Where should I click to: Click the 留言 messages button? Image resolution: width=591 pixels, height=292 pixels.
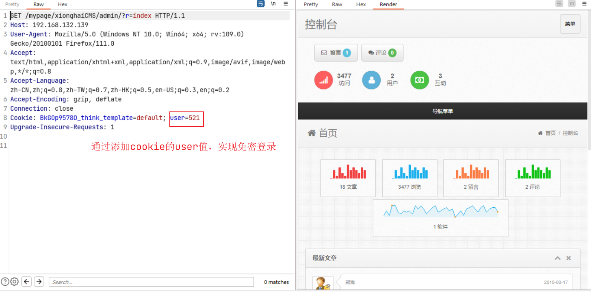336,53
